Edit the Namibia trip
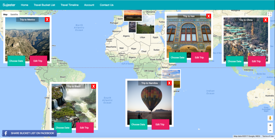 (x=160, y=125)
